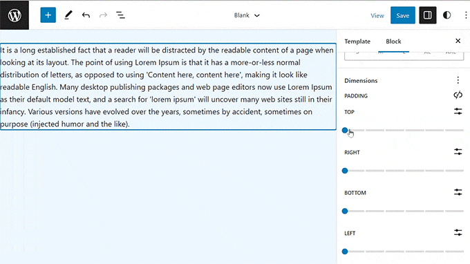Click the blue block inserter plus button
The height and width of the screenshot is (264, 470).
coord(48,15)
